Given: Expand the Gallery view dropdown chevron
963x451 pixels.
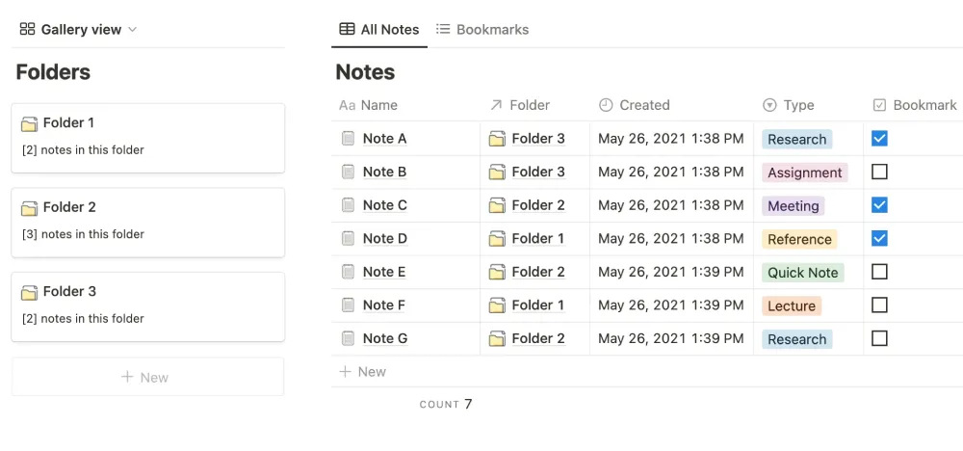Looking at the screenshot, I should pos(133,30).
